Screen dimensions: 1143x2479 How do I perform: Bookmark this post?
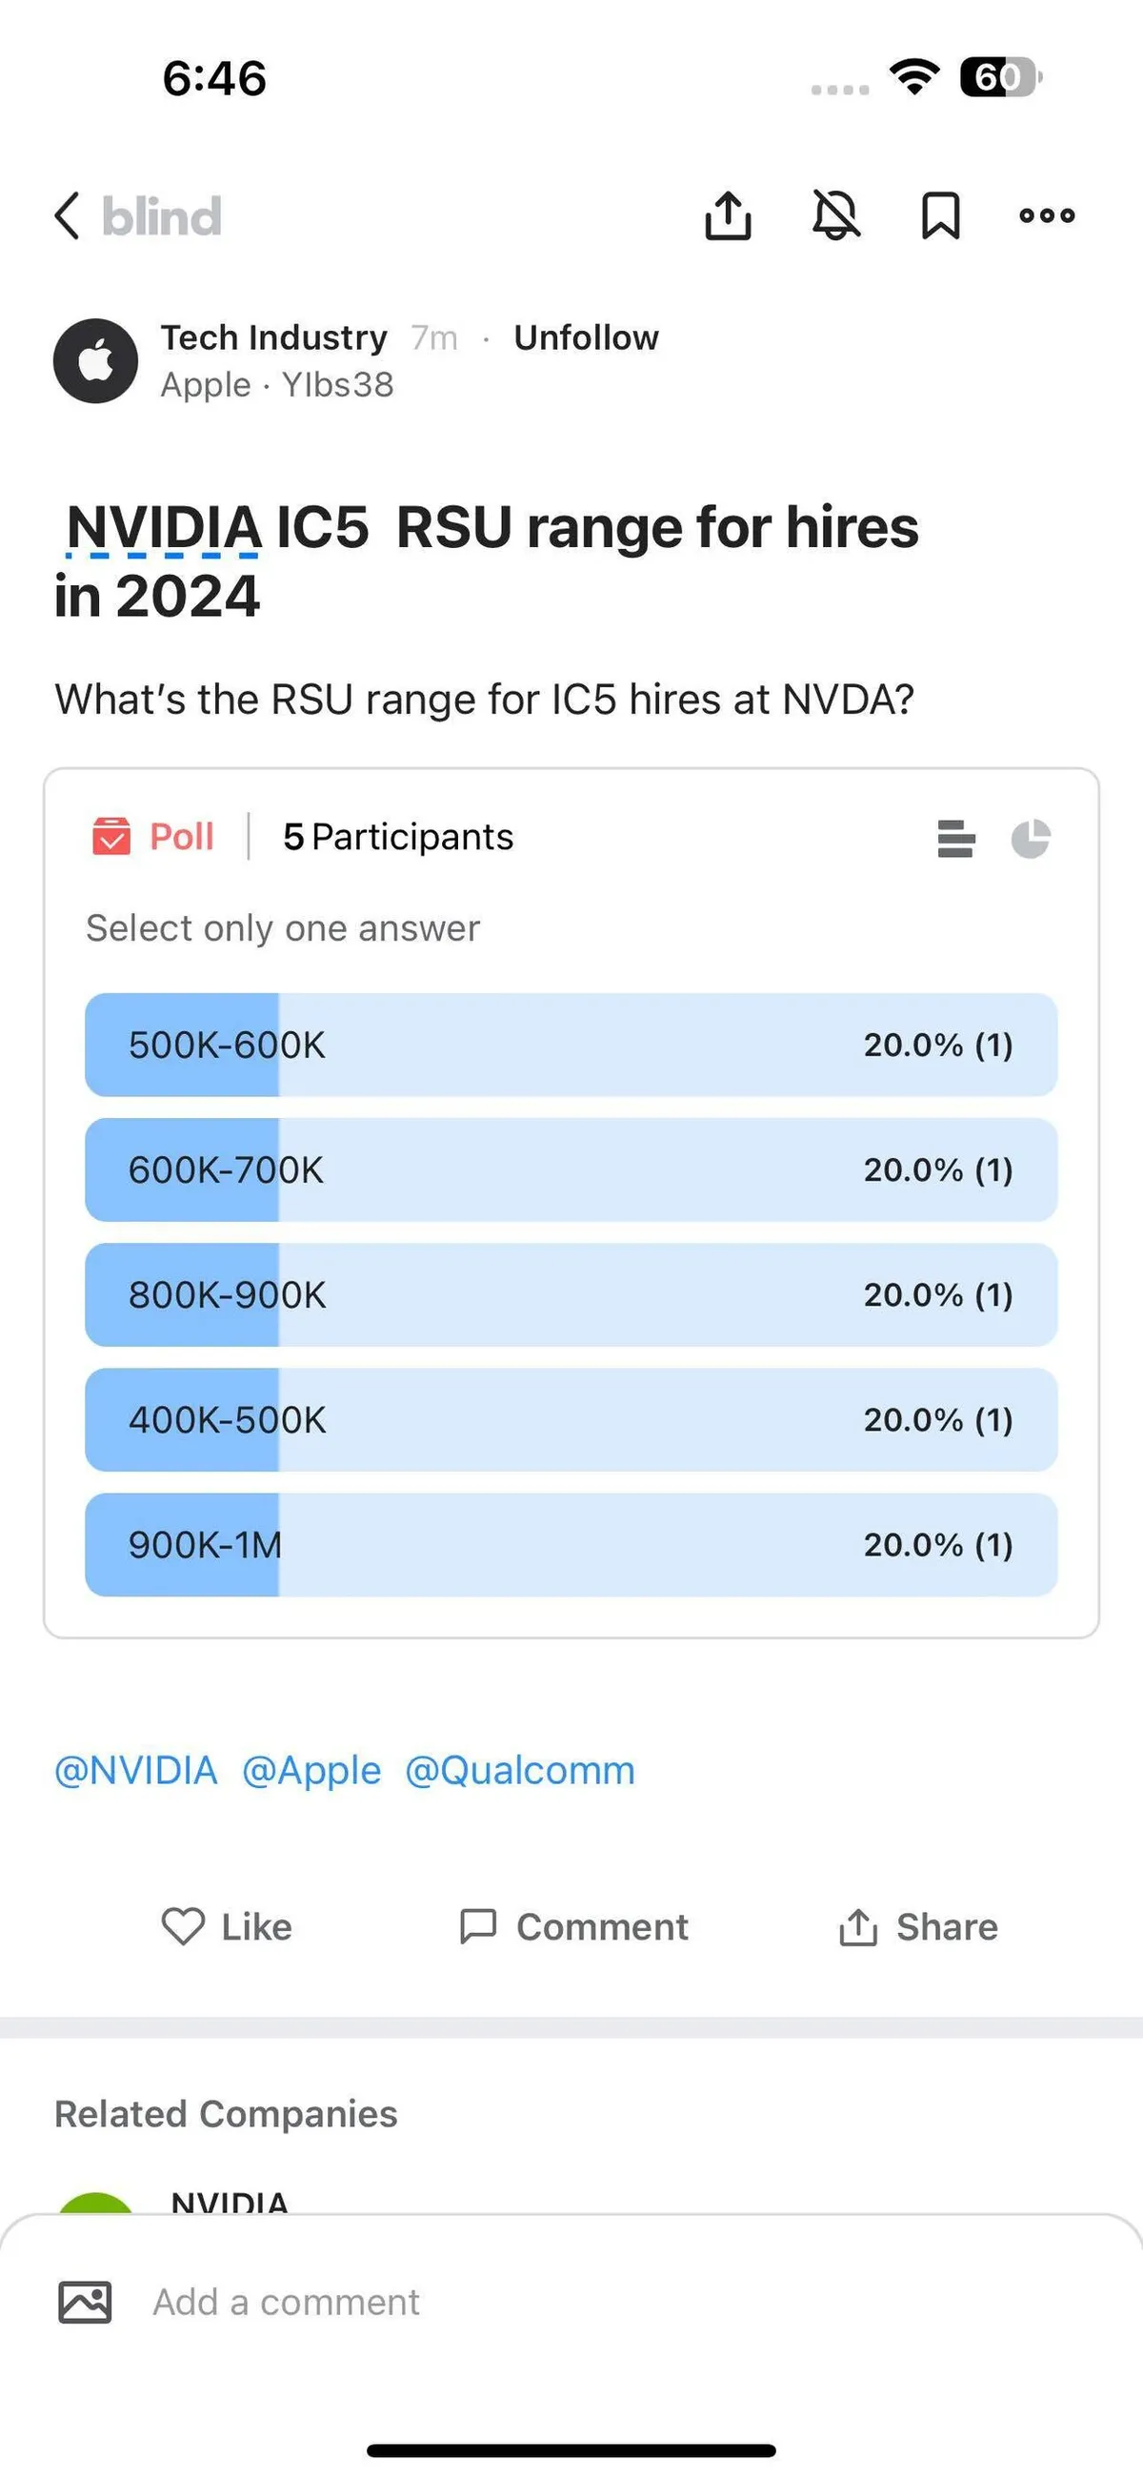940,214
